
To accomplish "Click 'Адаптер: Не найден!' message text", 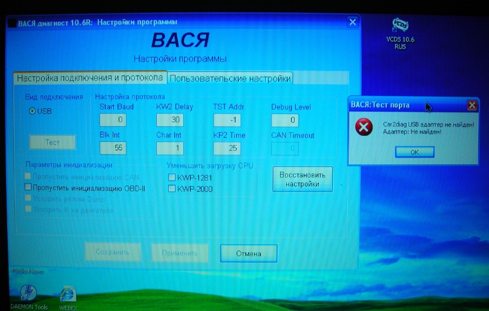I will pyautogui.click(x=412, y=132).
